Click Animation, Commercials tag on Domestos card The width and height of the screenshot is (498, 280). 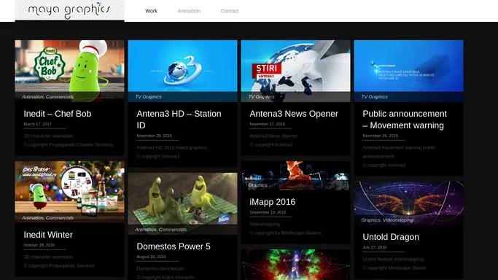click(x=160, y=230)
